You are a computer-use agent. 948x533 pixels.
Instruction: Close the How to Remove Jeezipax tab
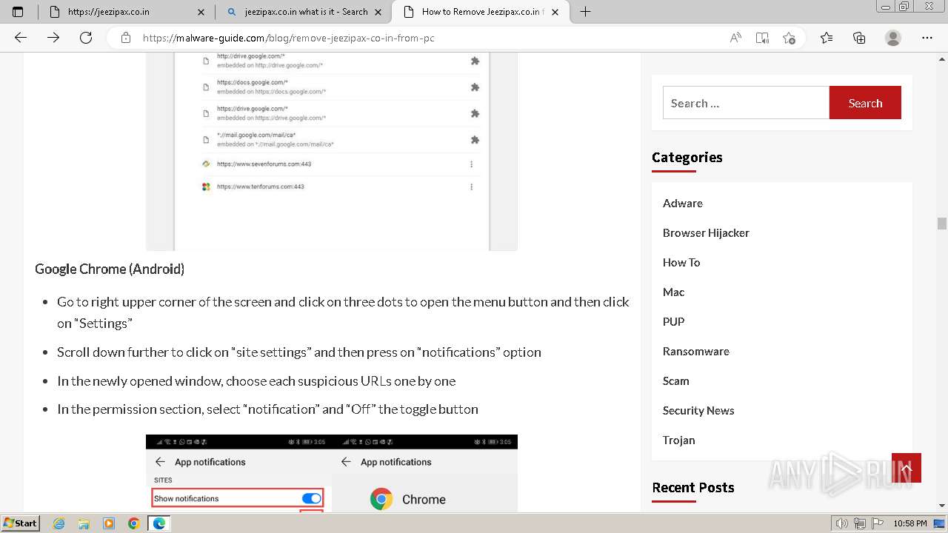point(555,12)
